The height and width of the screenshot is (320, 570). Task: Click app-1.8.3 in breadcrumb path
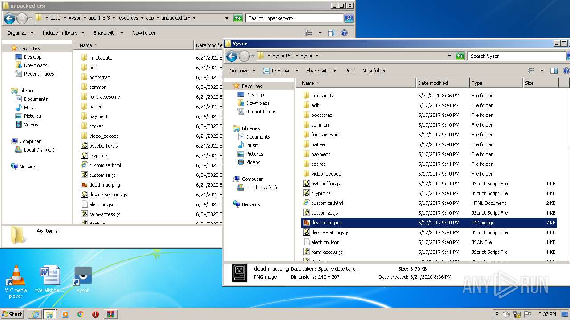coord(99,18)
